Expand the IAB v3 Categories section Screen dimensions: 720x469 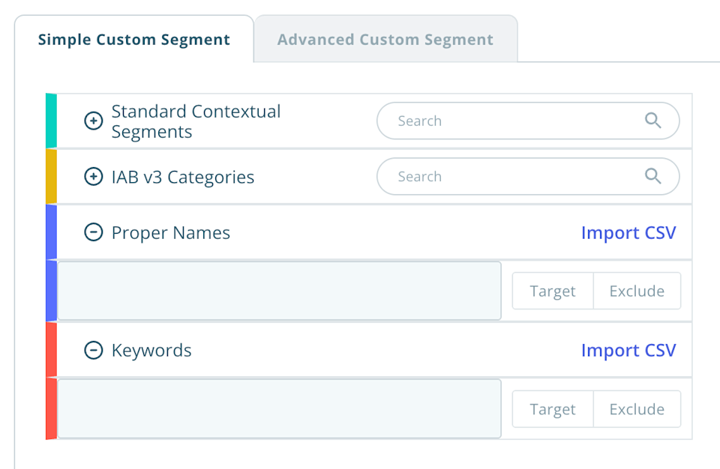[x=93, y=177]
